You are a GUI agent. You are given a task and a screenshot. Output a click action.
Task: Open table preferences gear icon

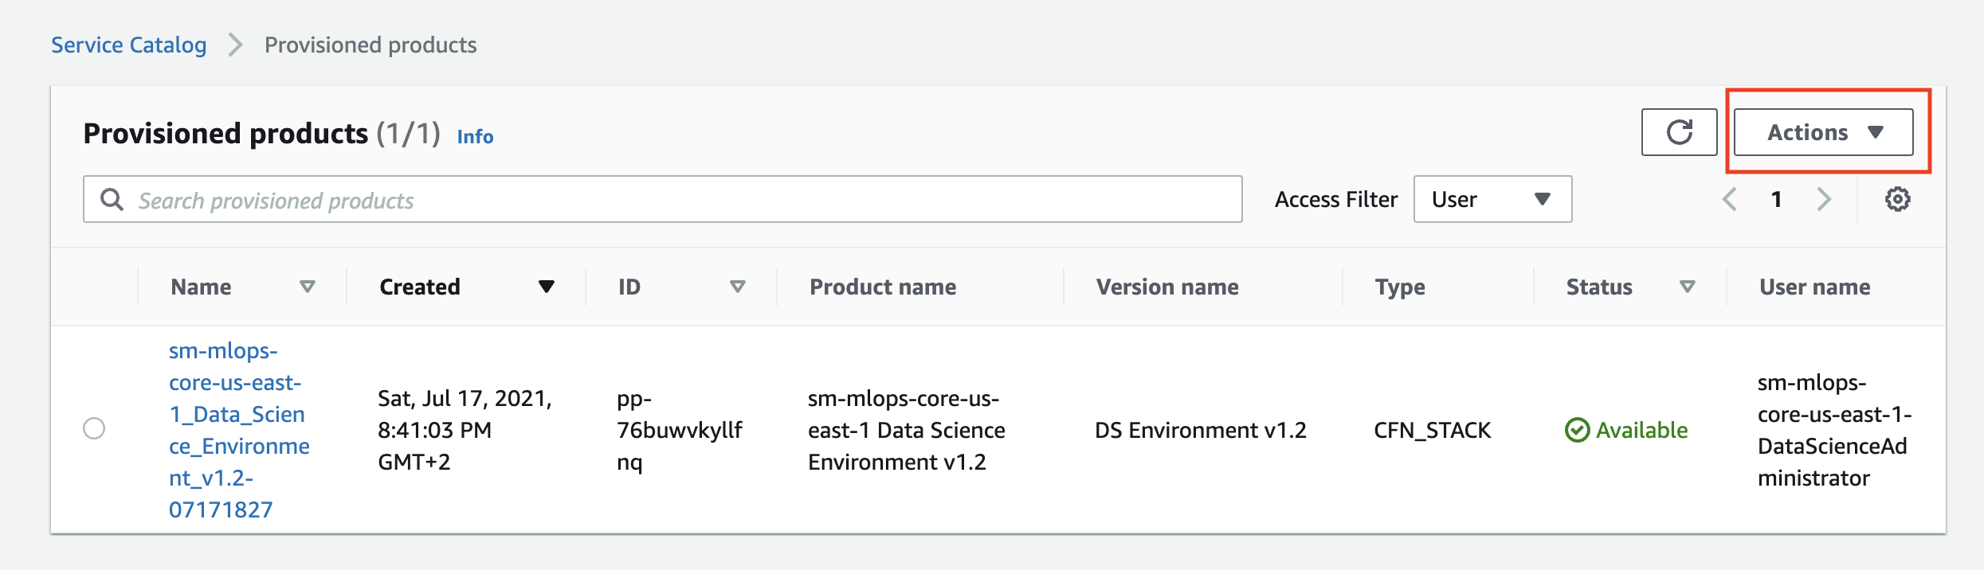point(1897,199)
